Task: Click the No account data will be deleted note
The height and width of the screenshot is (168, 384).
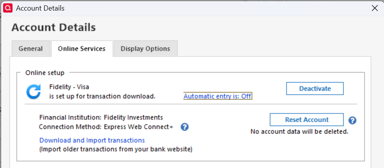Action: (299, 132)
